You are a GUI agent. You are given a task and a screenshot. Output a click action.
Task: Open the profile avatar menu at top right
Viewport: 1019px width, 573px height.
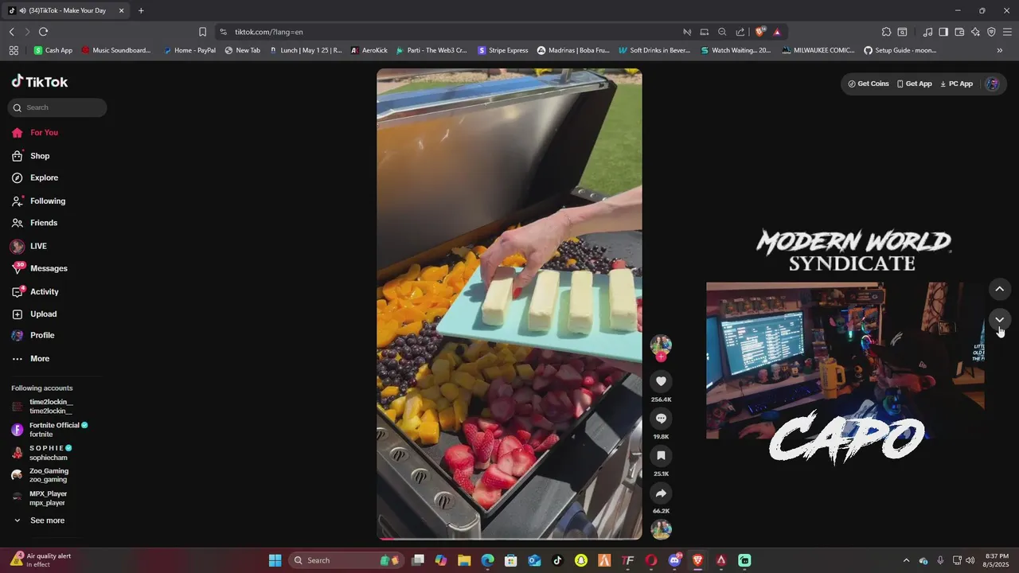pos(992,84)
